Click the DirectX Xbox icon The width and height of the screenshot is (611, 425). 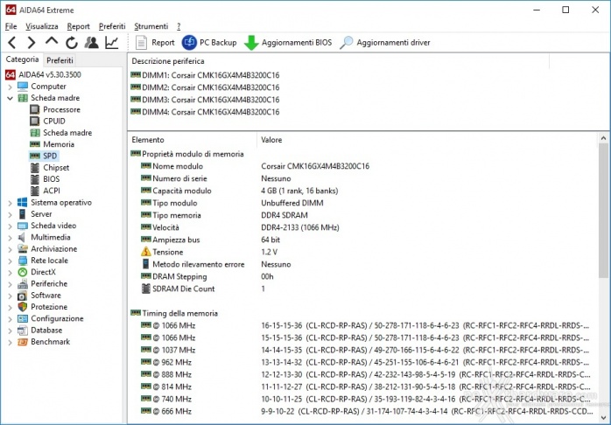coord(23,272)
